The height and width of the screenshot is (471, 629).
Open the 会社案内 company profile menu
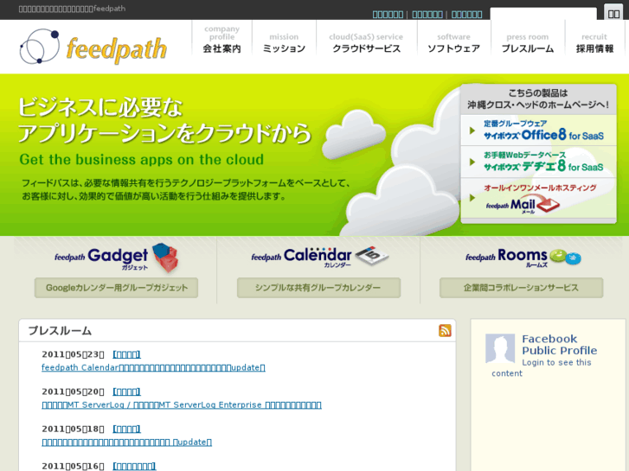coord(221,39)
